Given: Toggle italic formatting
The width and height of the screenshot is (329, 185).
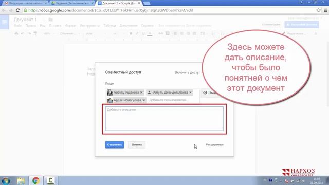Looking at the screenshot, I should [x=137, y=33].
